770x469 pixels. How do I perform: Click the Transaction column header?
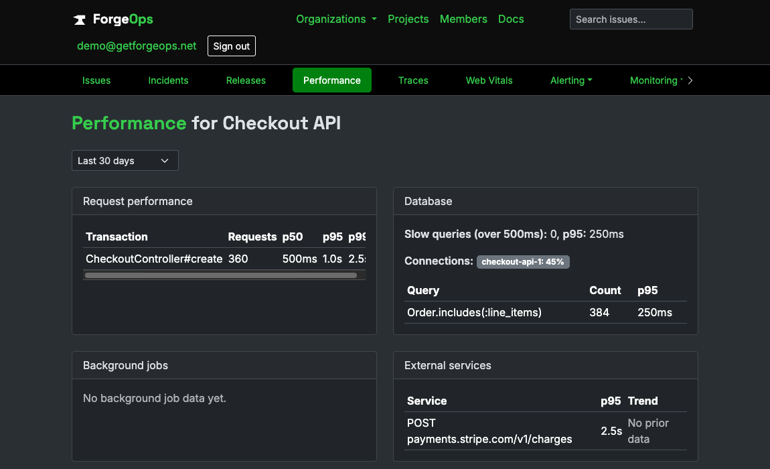pyautogui.click(x=117, y=237)
